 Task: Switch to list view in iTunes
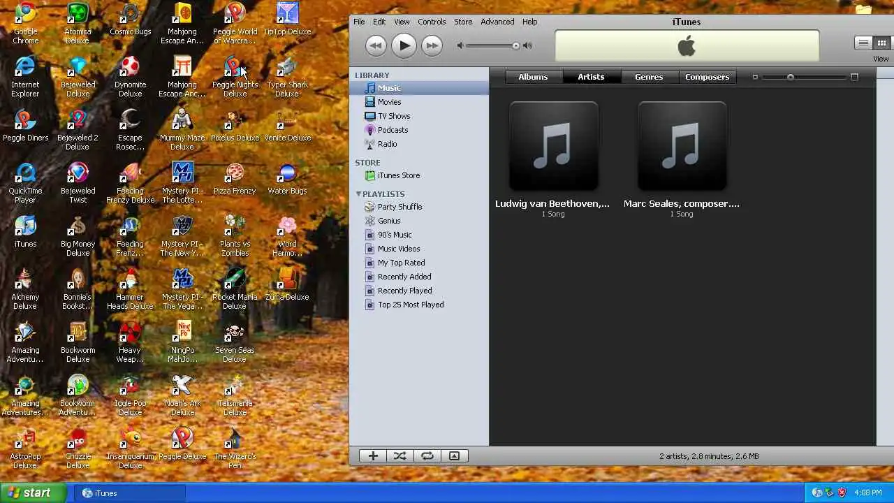tap(863, 43)
